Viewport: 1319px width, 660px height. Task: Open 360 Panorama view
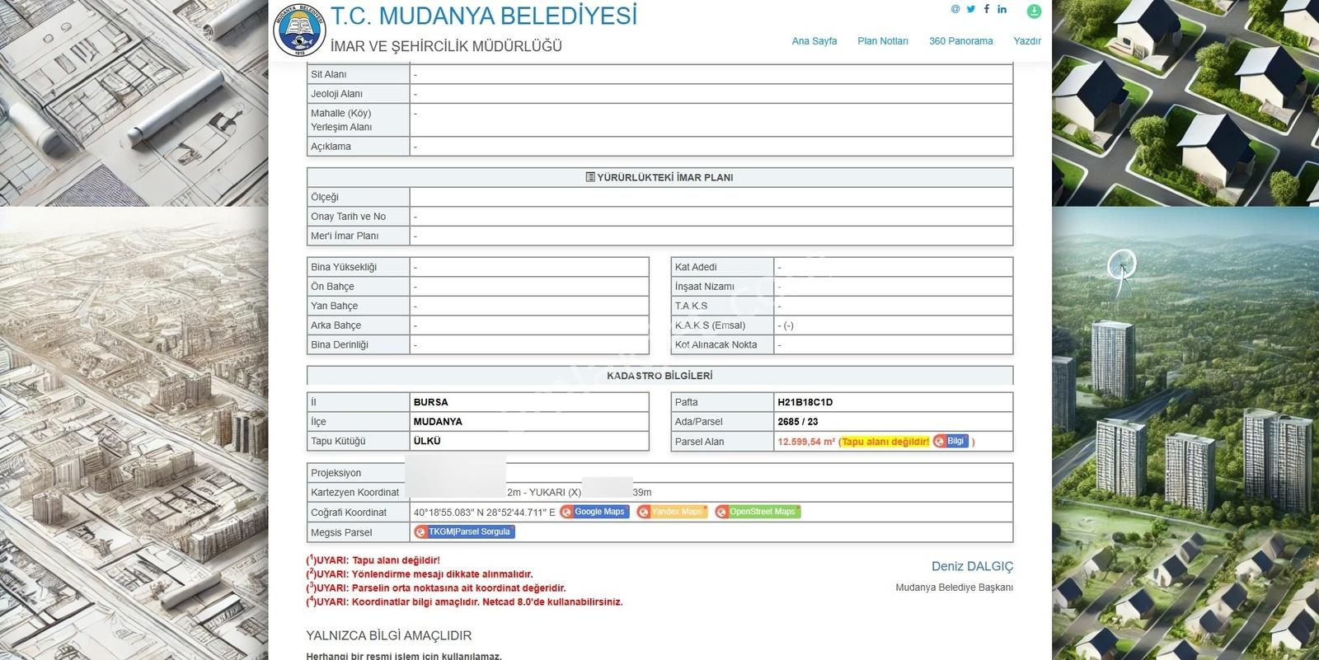(960, 41)
